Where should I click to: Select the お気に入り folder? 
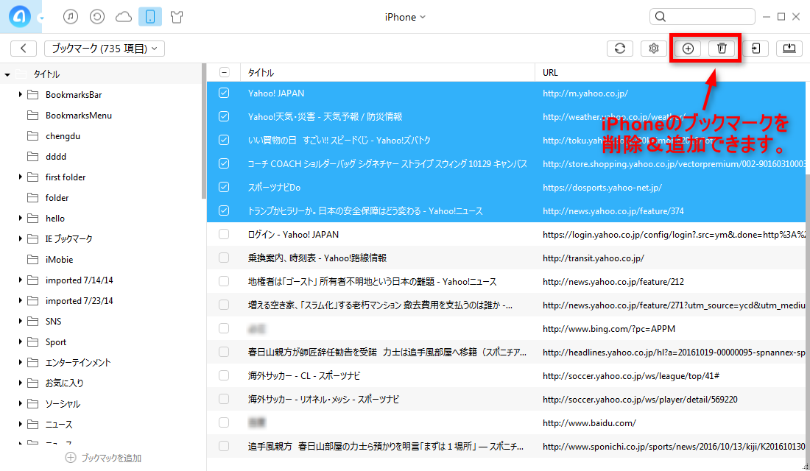(65, 383)
